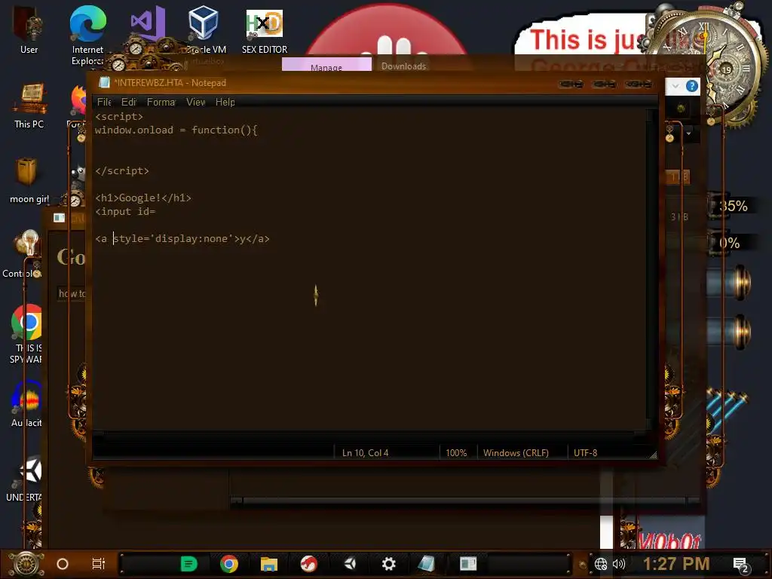
Task: Expand the ribbon chevron in Explorer
Action: pos(675,86)
